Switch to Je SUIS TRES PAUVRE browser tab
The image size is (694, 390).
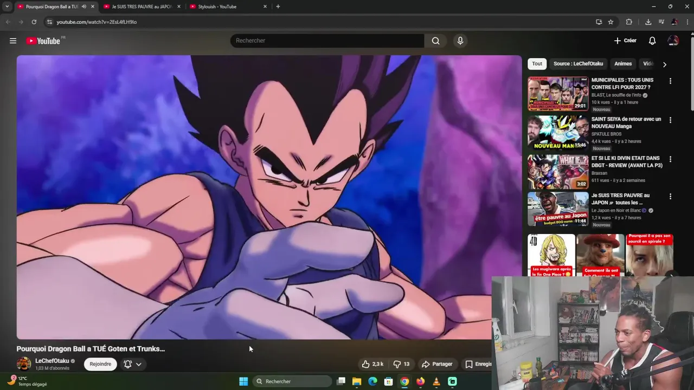coord(142,6)
